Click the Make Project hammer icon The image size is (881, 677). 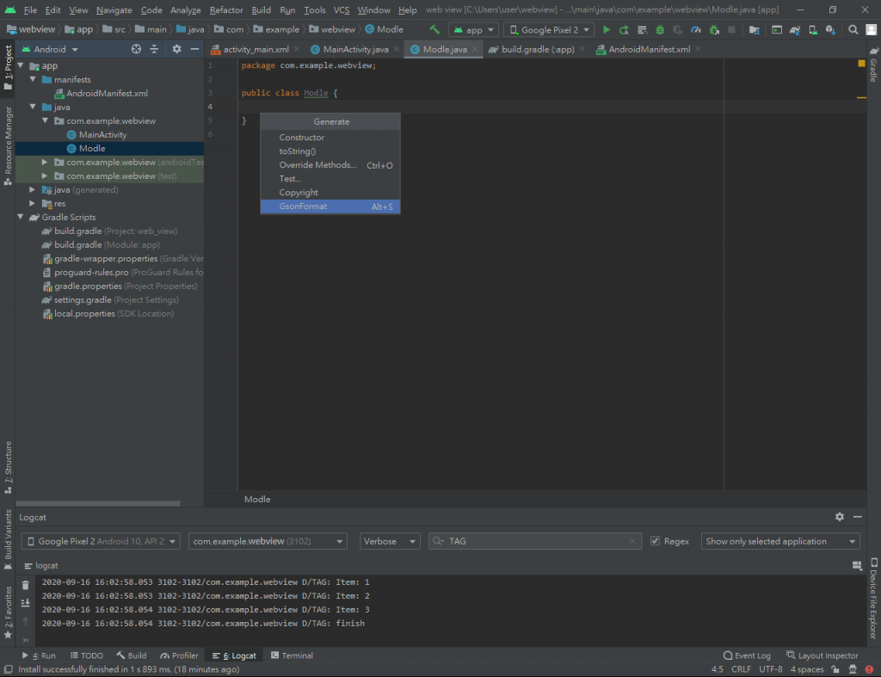(x=434, y=29)
